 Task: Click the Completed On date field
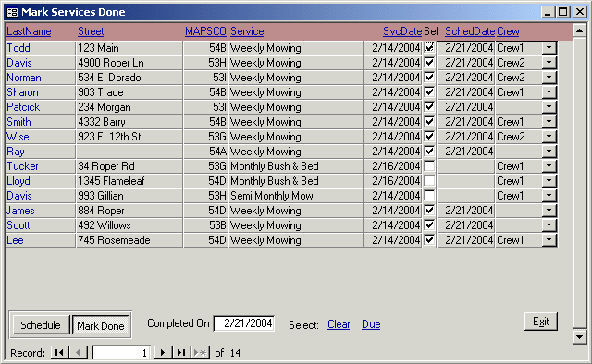click(x=244, y=323)
